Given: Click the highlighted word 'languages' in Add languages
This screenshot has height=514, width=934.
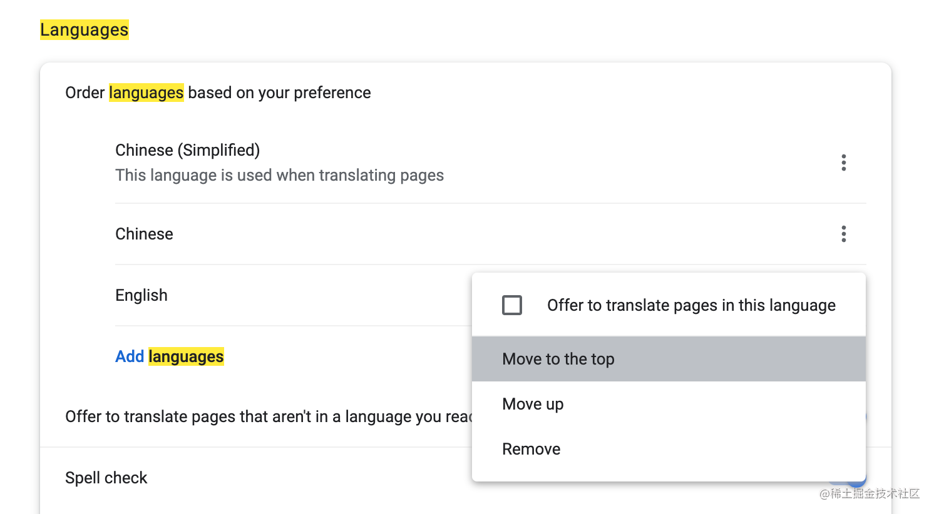Looking at the screenshot, I should (186, 356).
